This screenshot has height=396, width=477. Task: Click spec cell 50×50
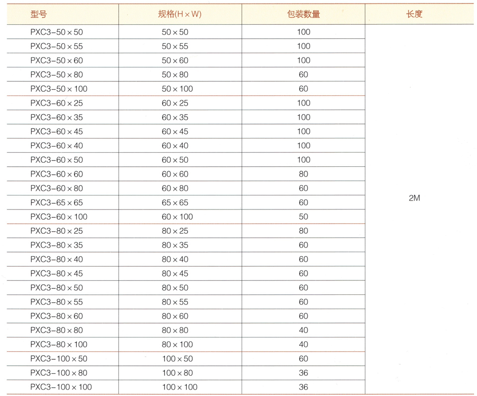point(175,32)
